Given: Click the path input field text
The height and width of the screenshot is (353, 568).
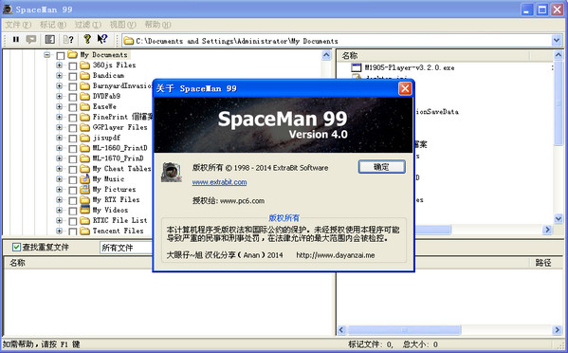Looking at the screenshot, I should point(237,41).
